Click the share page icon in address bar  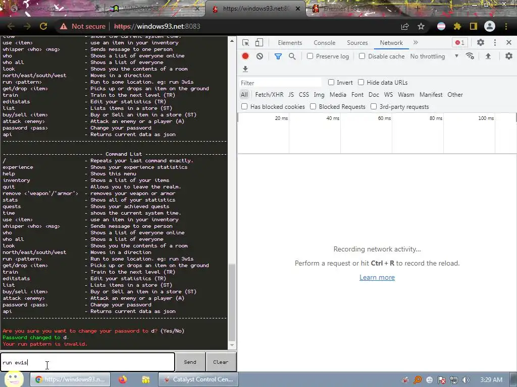coord(405,26)
